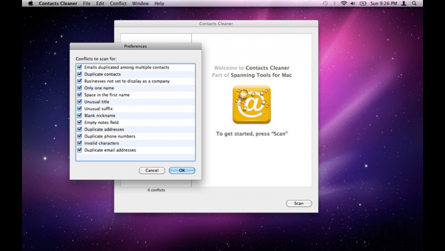Click the 'Welcome to Contacts Cleaner' heading
The width and height of the screenshot is (445, 251).
pos(252,68)
